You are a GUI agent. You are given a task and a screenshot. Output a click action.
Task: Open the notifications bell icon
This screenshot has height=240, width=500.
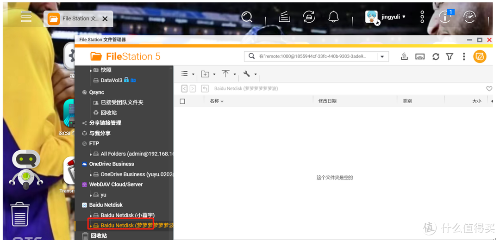[333, 17]
